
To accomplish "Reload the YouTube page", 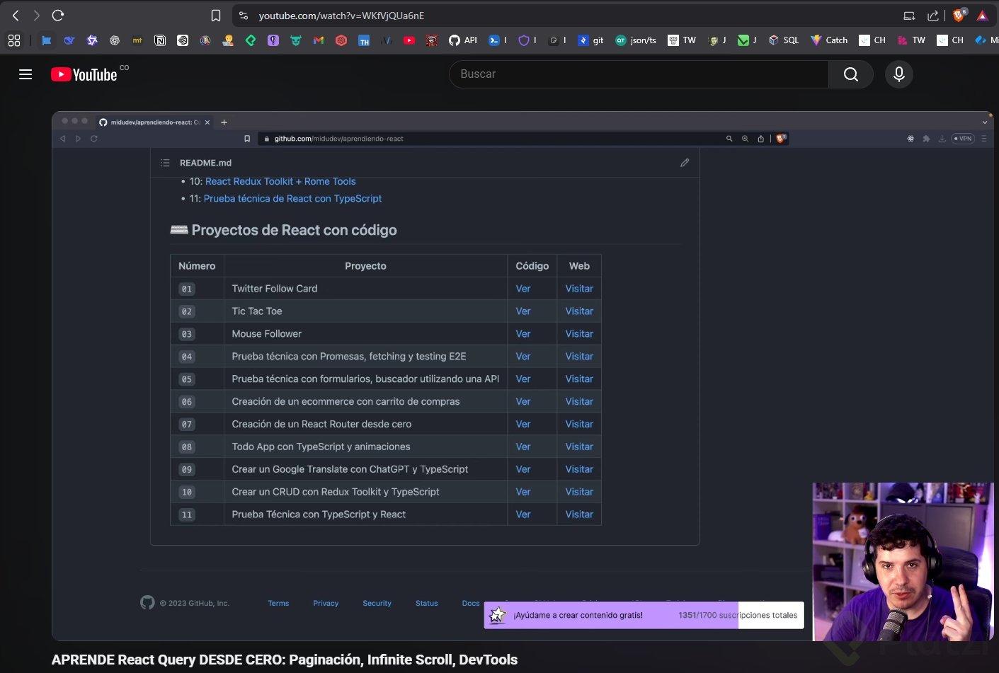I will click(x=58, y=15).
